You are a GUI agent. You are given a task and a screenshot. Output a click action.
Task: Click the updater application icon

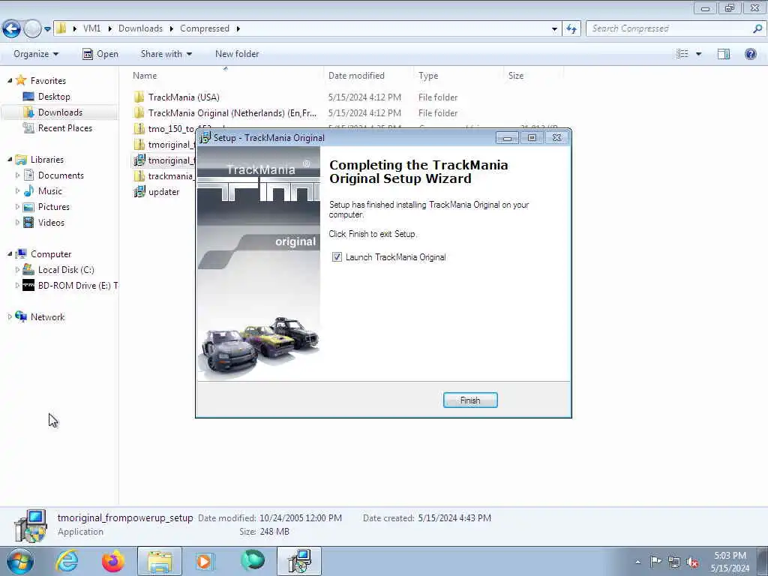pos(139,191)
